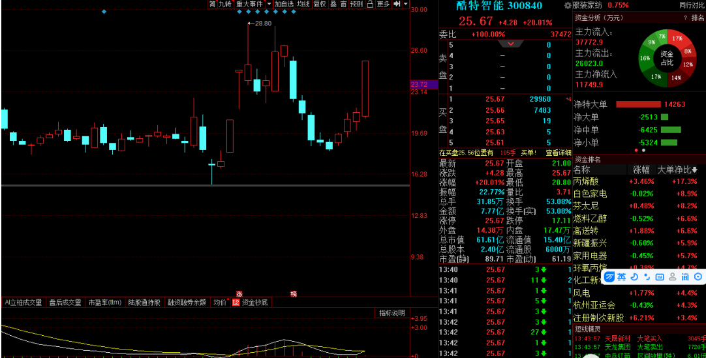This screenshot has width=706, height=358.
Task: Click the question mark help icon in 资金分析
Action: click(x=685, y=18)
